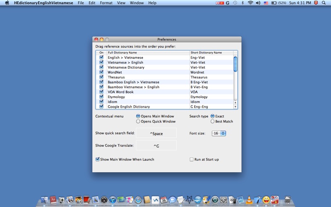Open TextEdit paper and pen icon
The height and width of the screenshot is (207, 331).
point(181,200)
